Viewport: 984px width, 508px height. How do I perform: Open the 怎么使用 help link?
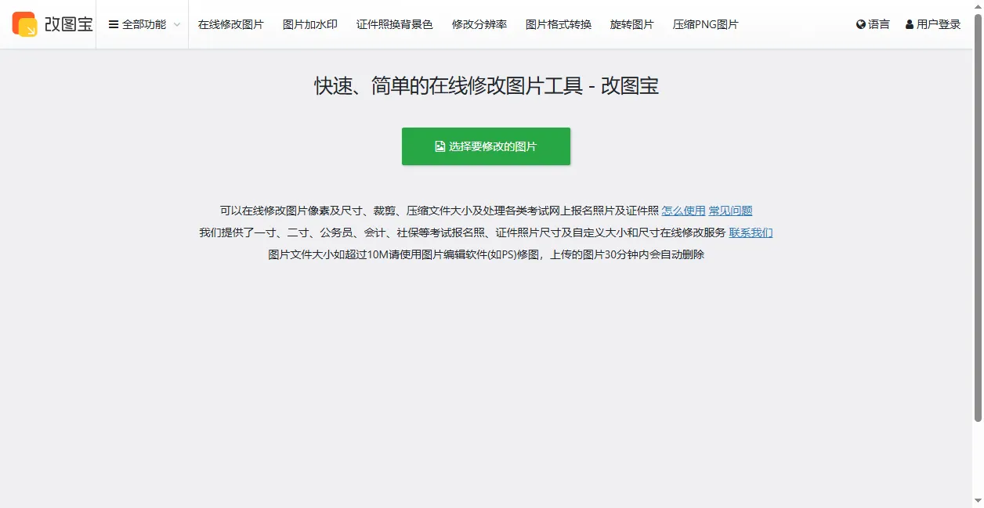[682, 210]
